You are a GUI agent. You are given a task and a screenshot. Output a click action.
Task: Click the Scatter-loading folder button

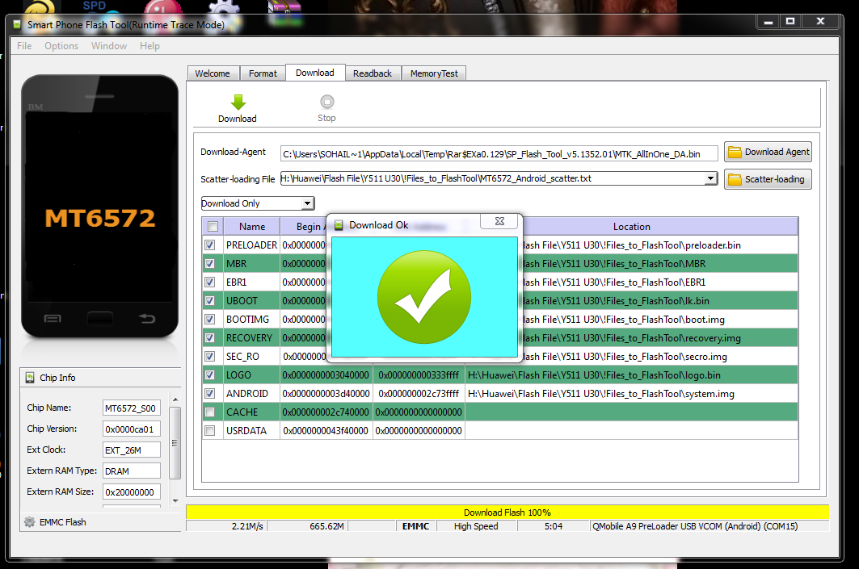coord(768,179)
